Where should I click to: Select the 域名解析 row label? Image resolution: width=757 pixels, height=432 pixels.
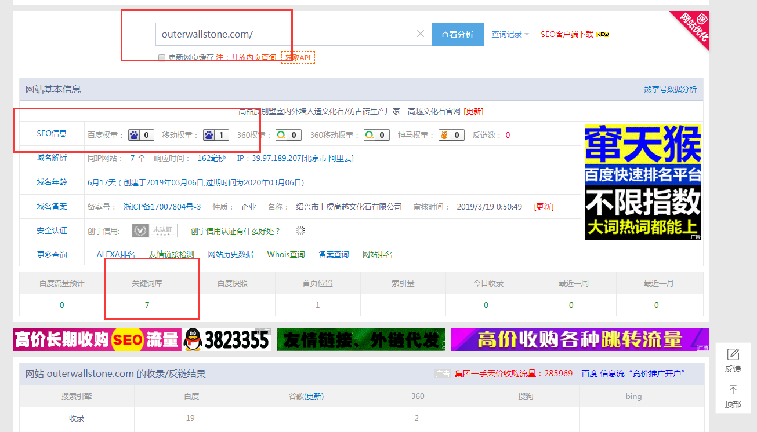(52, 158)
